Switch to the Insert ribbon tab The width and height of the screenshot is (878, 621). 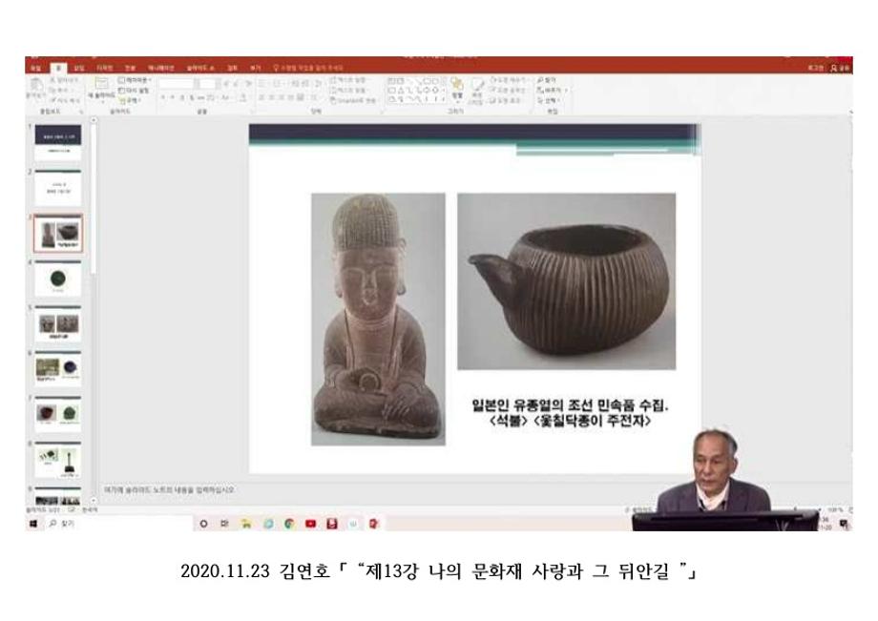78,68
